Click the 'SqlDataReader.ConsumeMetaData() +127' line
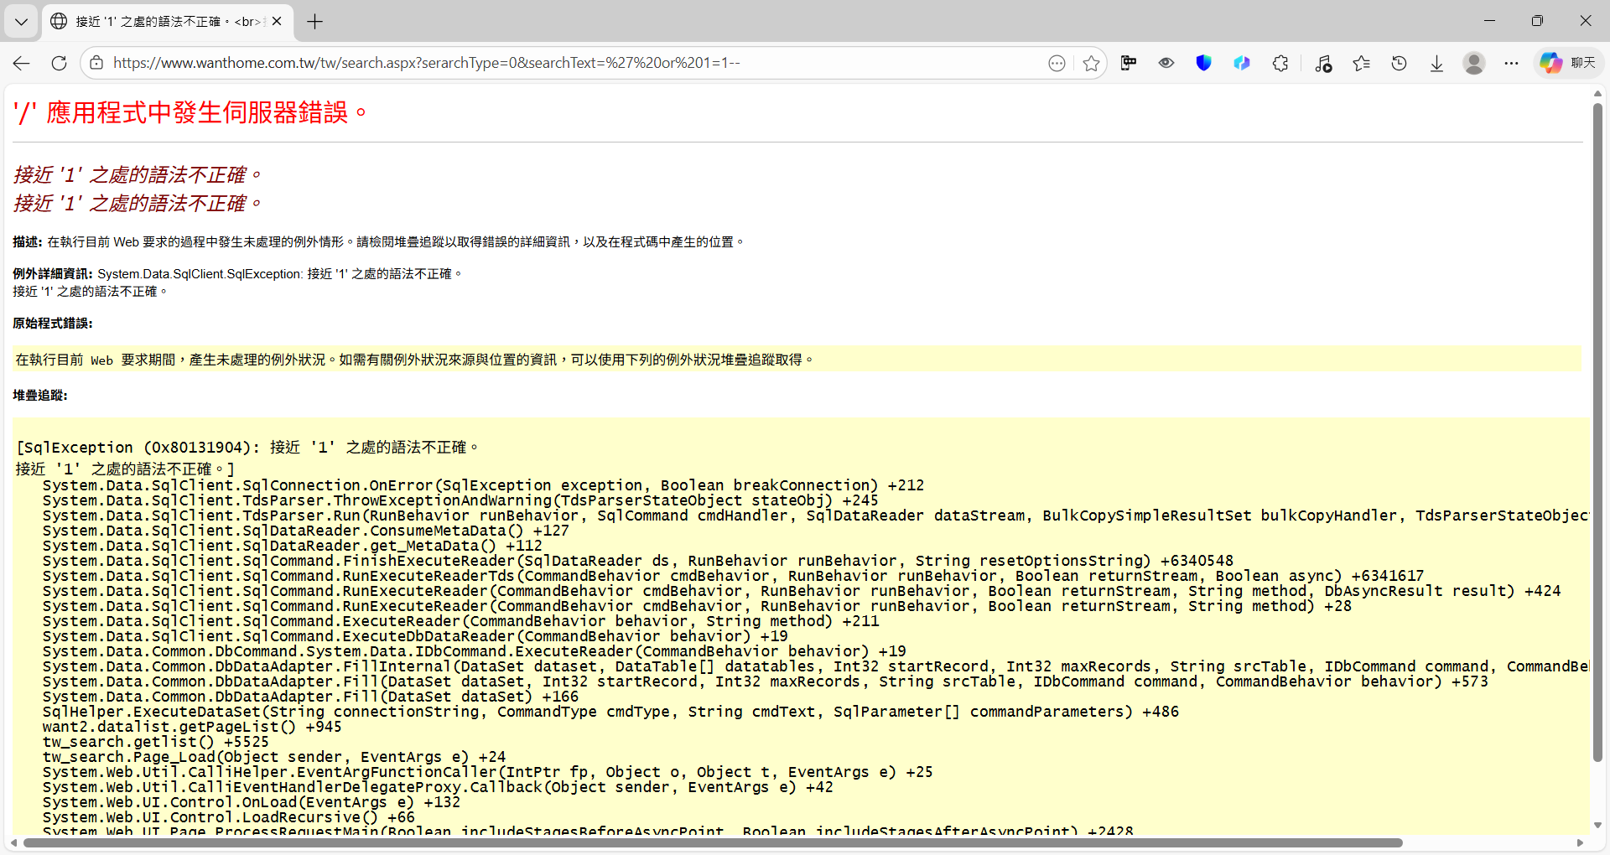 pos(306,531)
